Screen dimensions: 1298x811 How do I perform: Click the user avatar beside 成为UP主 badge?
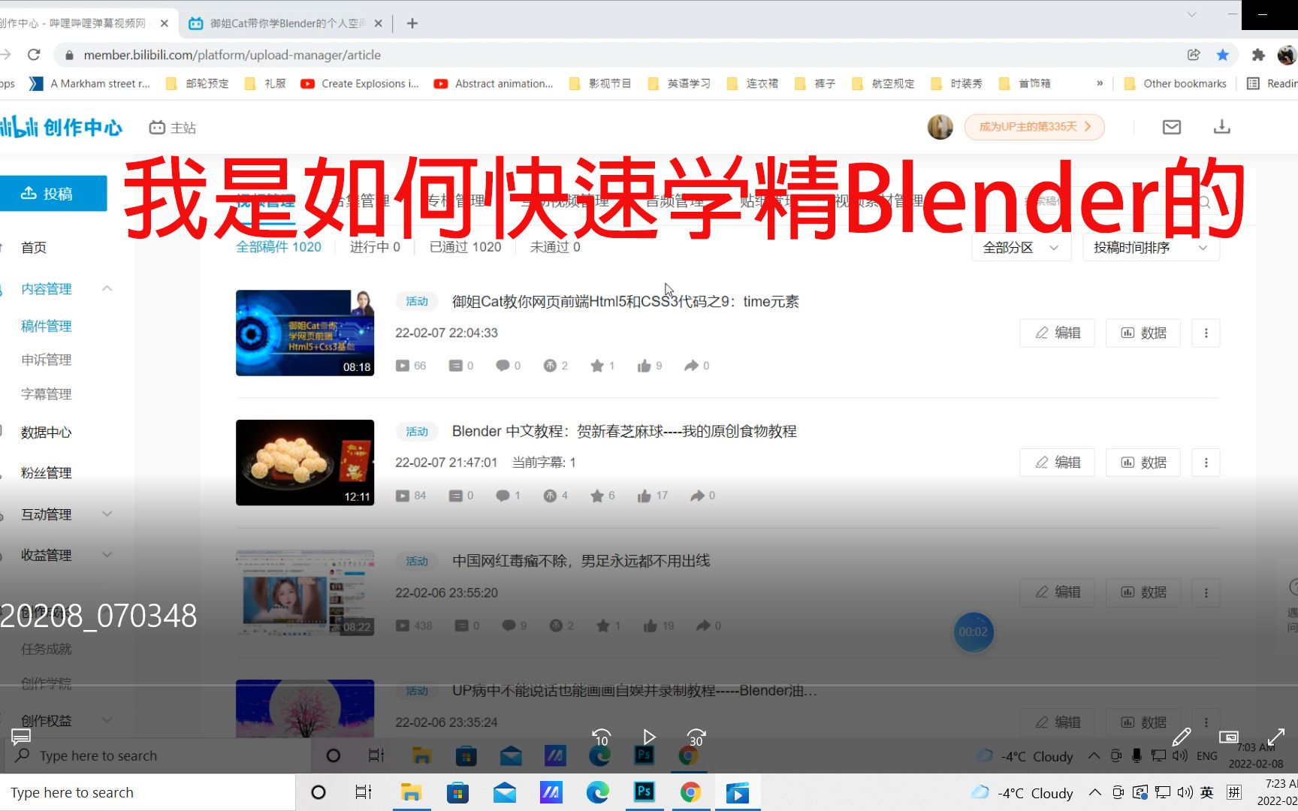click(x=940, y=127)
